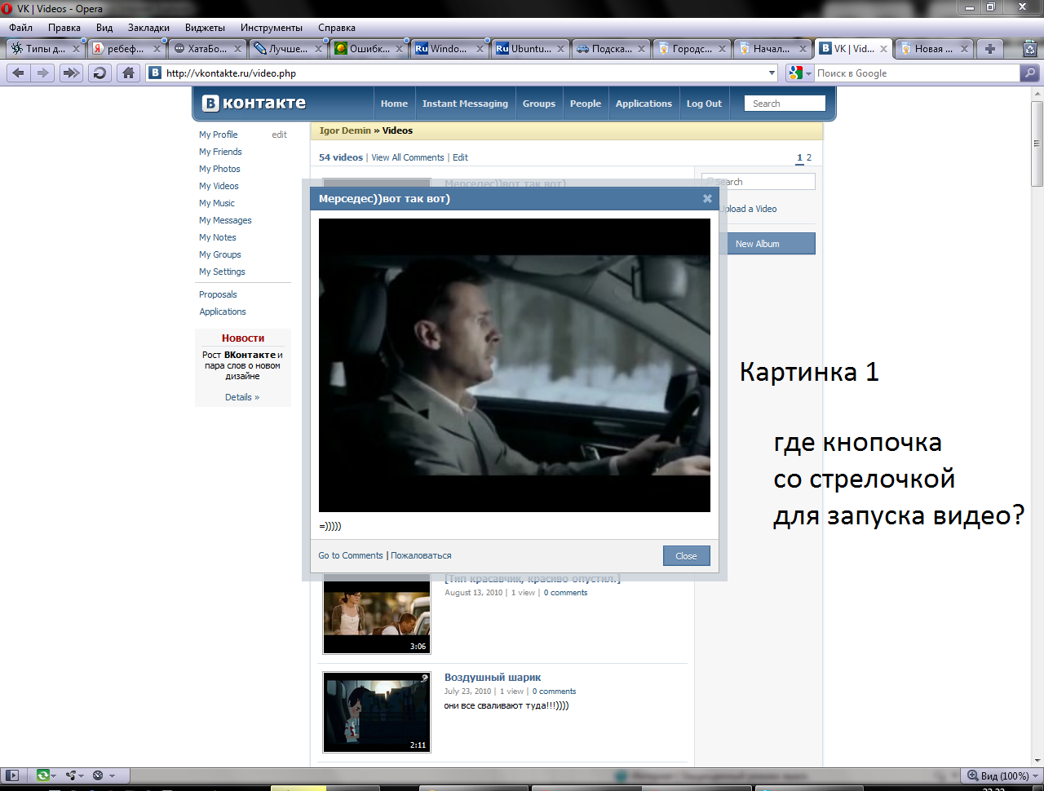Click Home in the VK header
Screen dimensions: 1044x791
tap(394, 104)
